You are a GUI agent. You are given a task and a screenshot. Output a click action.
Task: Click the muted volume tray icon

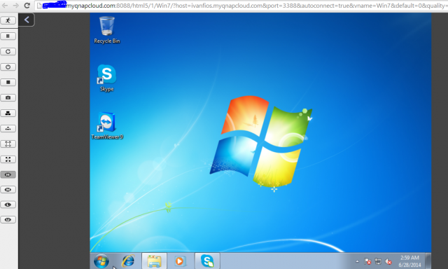point(388,261)
